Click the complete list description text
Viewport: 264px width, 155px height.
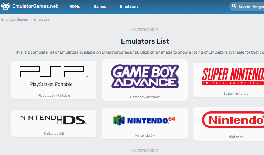coord(140,52)
